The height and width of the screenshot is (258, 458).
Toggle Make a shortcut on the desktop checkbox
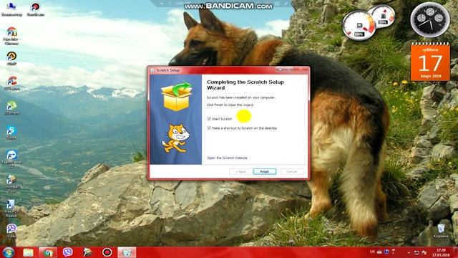pyautogui.click(x=209, y=128)
